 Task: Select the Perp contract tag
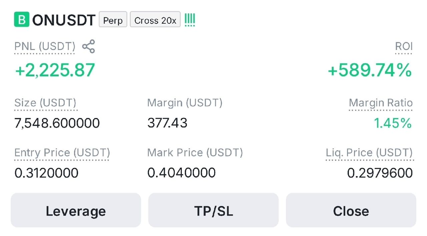(113, 20)
